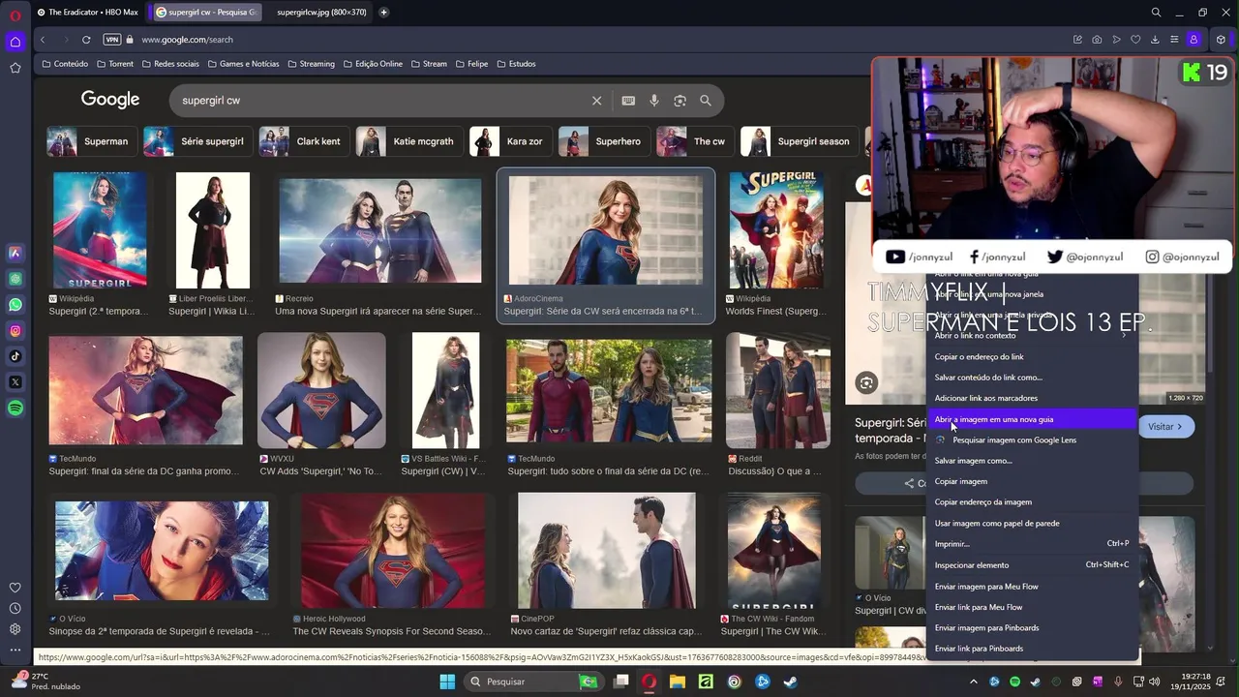Filter results by The cw chip

point(694,141)
